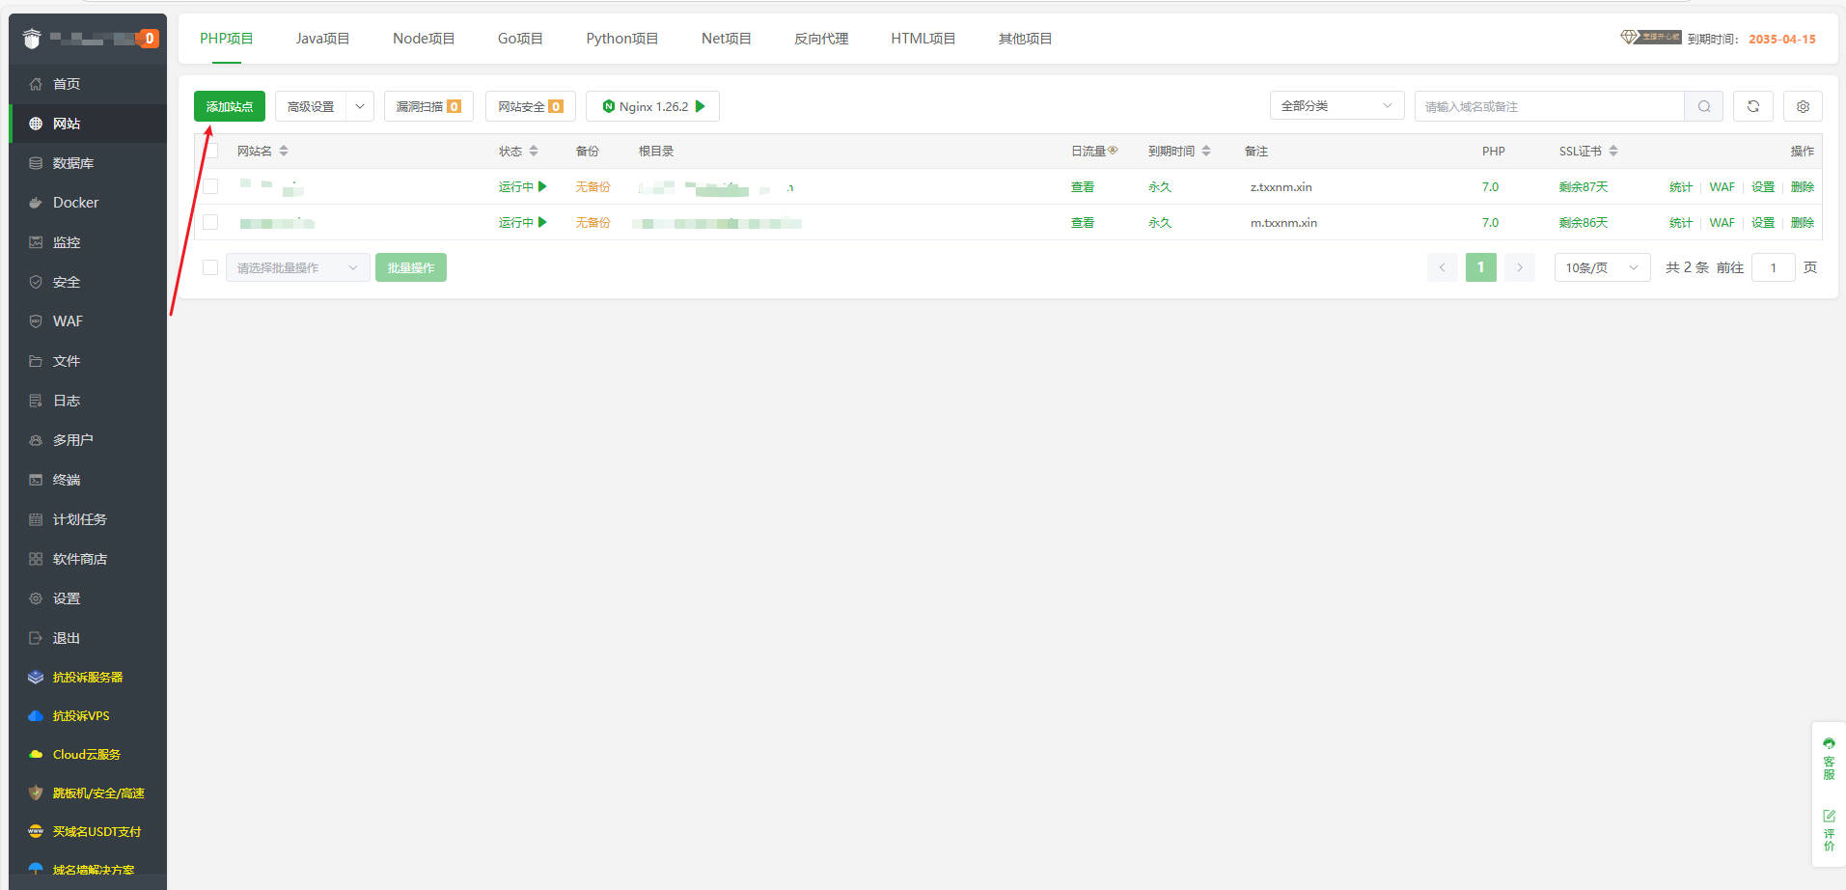Image resolution: width=1846 pixels, height=890 pixels.
Task: Switch to the Java项目 tab
Action: [x=322, y=38]
